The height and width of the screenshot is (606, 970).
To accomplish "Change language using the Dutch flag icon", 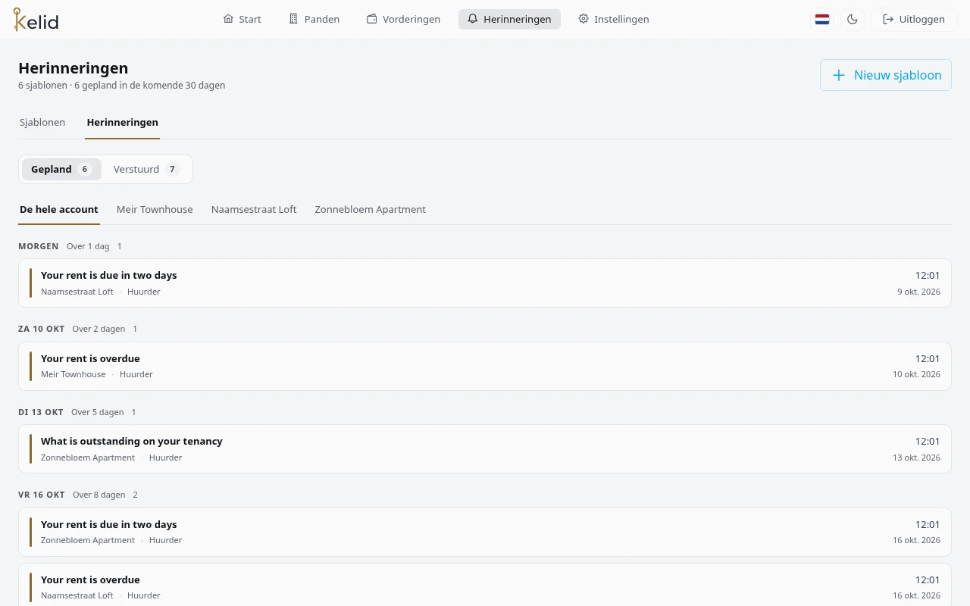I will tap(822, 20).
